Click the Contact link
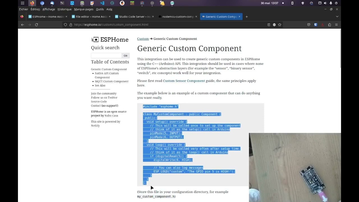359x202 pixels. coord(96,106)
